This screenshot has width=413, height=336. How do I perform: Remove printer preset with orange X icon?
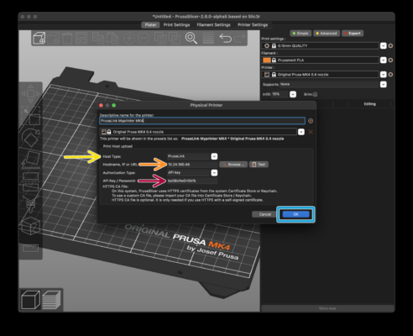(x=311, y=132)
